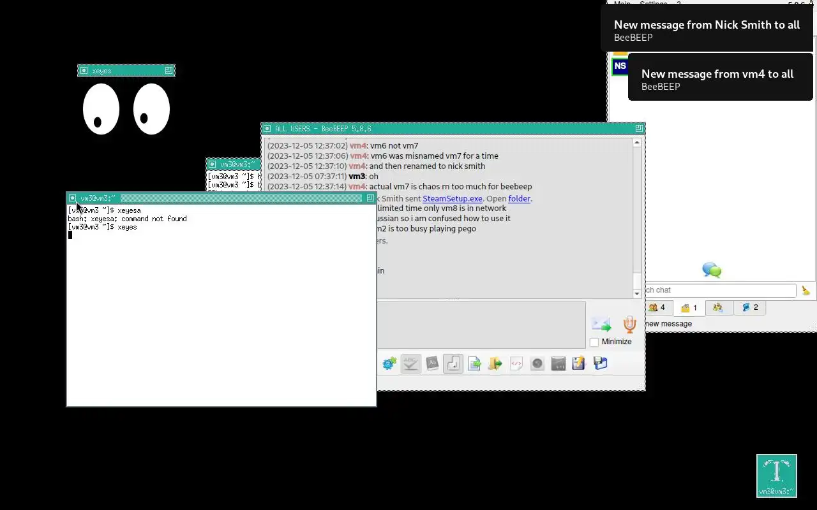This screenshot has width=817, height=510.
Task: Click the send folder icon with green arrow
Action: click(x=495, y=363)
